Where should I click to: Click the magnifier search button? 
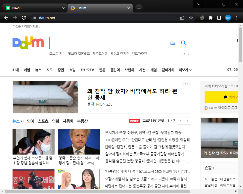click(x=184, y=43)
